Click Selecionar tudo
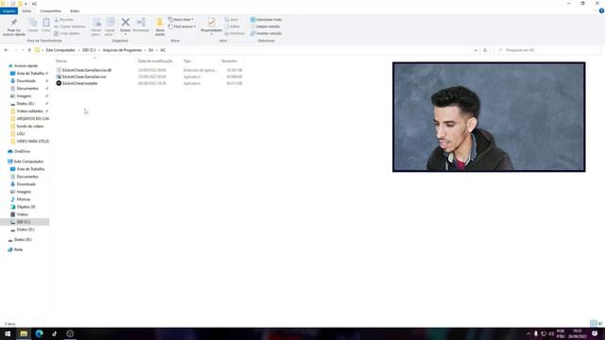The height and width of the screenshot is (340, 605). point(267,20)
